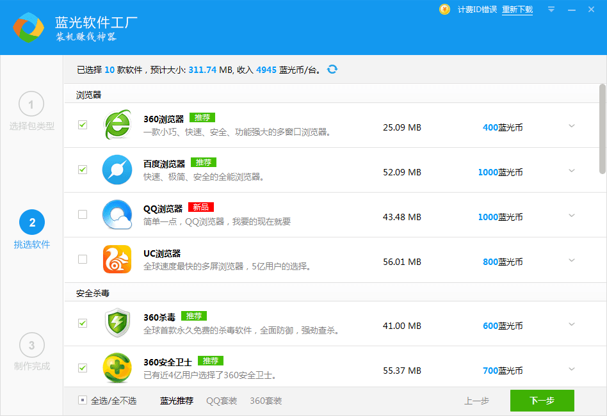This screenshot has height=416, width=607.
Task: Expand details for 360浏览器 row
Action: coord(572,126)
